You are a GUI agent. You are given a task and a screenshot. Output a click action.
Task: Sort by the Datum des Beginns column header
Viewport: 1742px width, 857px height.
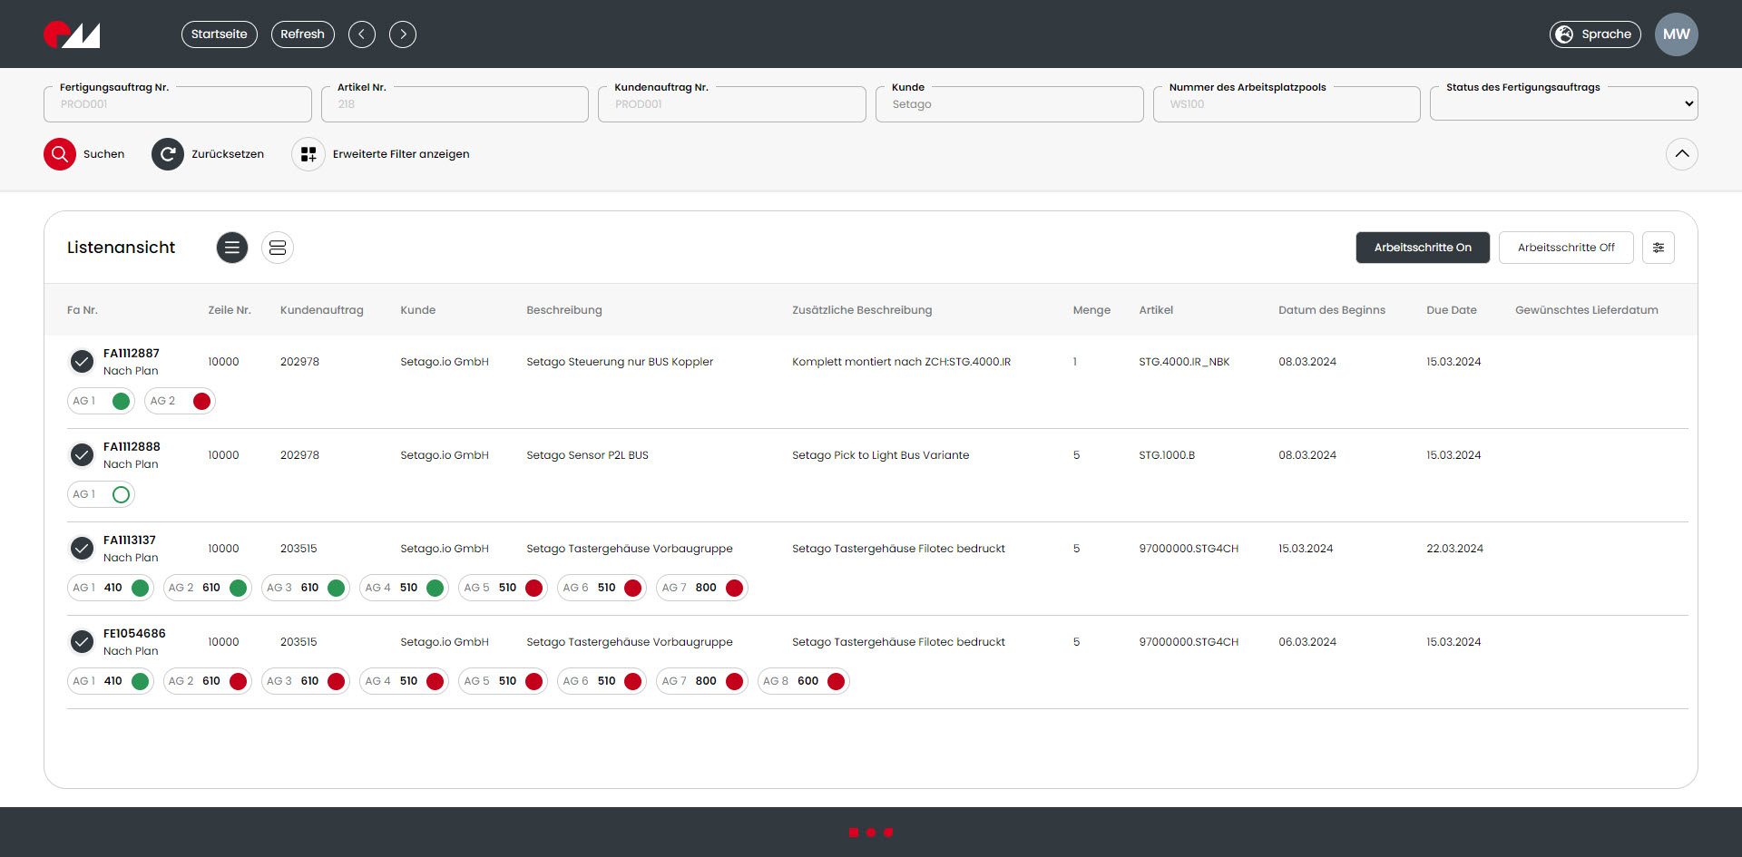(1332, 310)
